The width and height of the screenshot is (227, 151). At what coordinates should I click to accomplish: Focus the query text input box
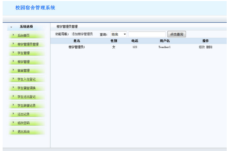pyautogui.click(x=147, y=34)
